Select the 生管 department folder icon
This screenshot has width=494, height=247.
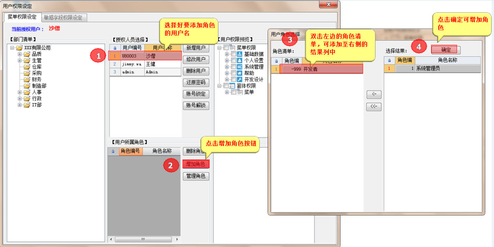(x=27, y=61)
